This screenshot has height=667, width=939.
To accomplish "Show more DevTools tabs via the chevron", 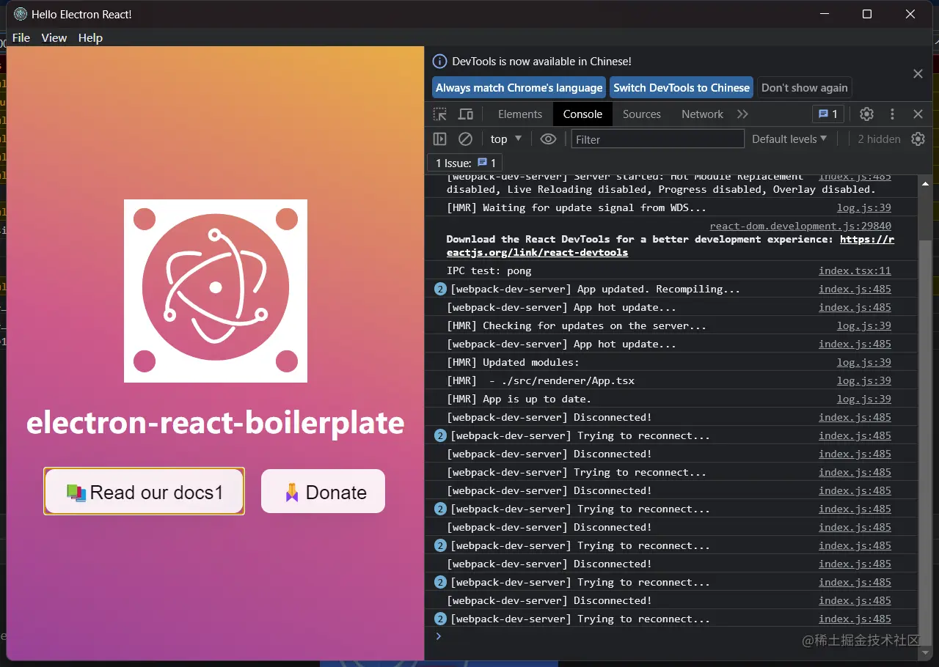I will [742, 114].
